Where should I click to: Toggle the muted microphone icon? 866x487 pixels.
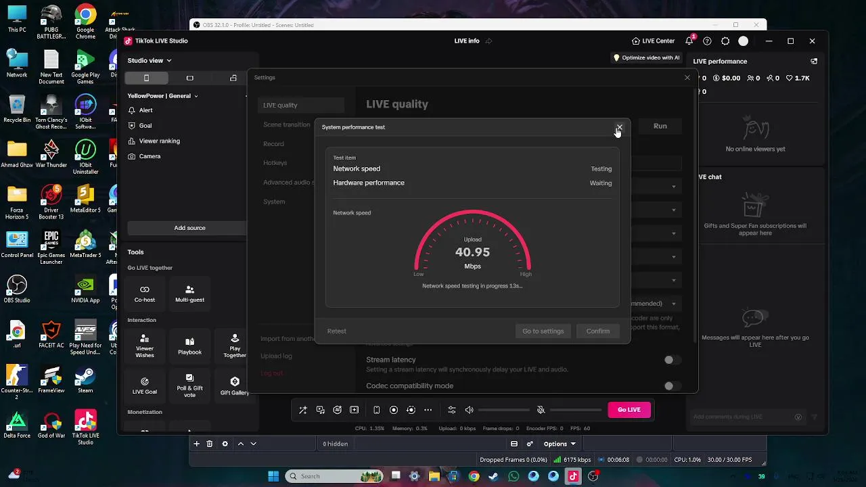click(541, 410)
